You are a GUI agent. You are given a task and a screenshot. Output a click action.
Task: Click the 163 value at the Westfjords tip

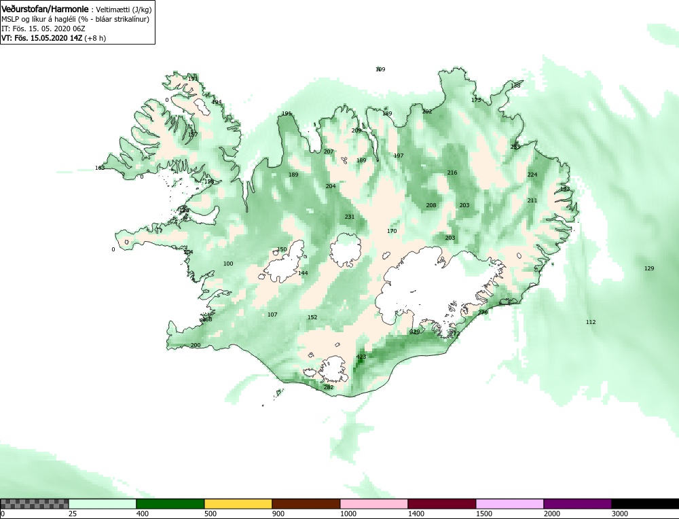(100, 168)
